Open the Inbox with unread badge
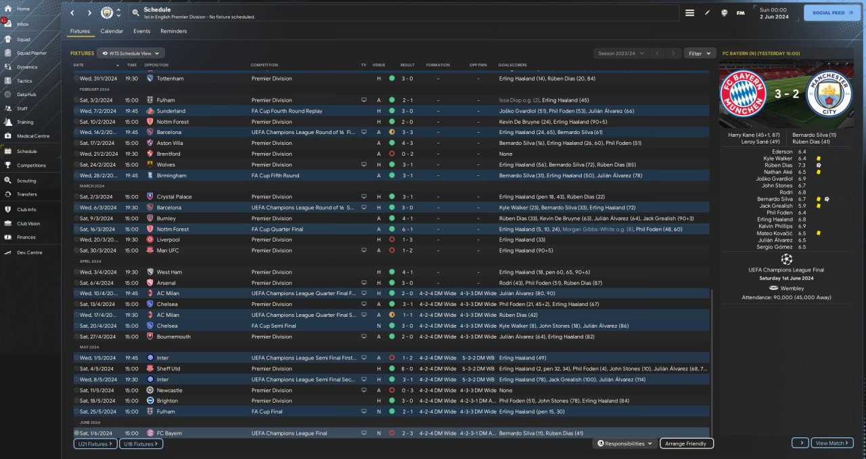The width and height of the screenshot is (866, 459). pyautogui.click(x=7, y=24)
